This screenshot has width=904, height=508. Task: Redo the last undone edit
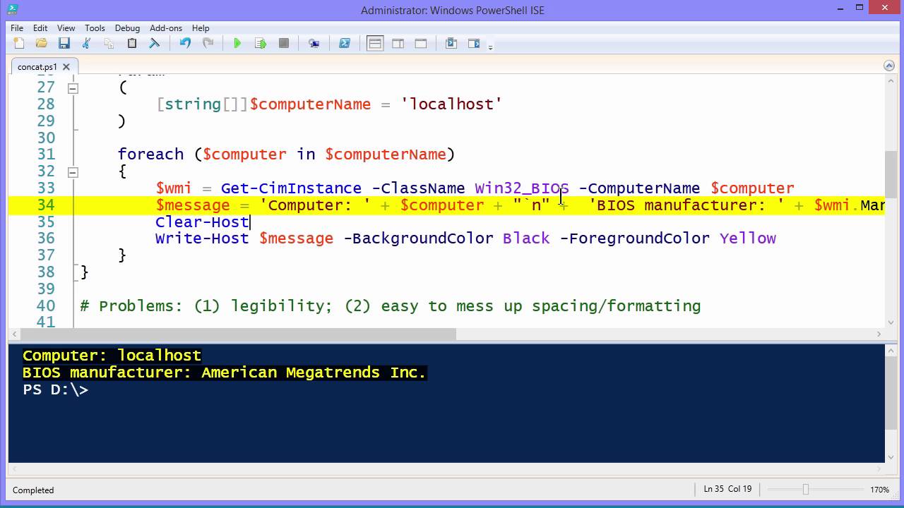click(x=208, y=44)
